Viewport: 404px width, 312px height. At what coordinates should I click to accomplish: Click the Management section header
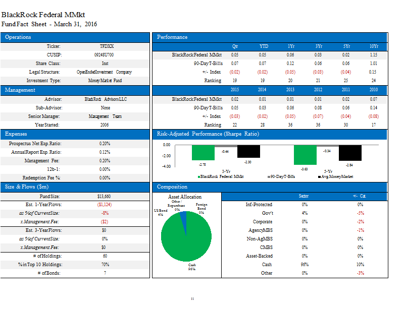(x=75, y=90)
